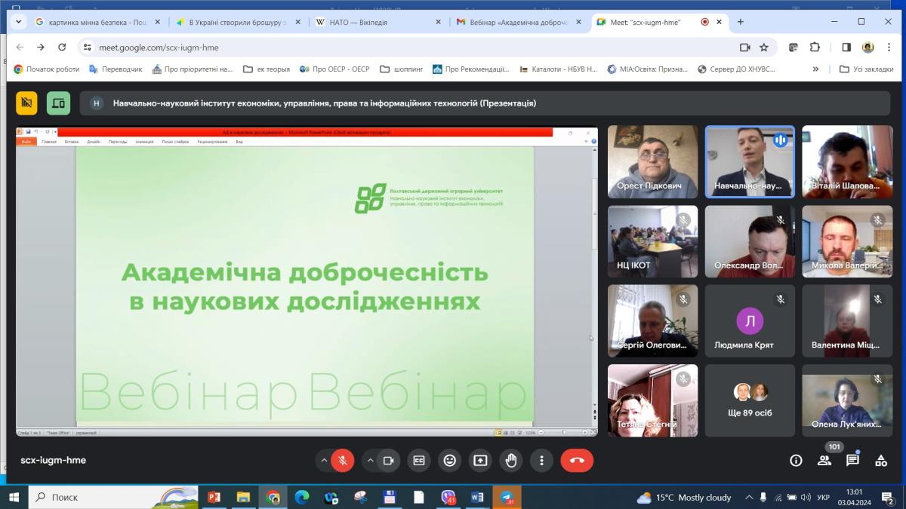This screenshot has width=906, height=509.
Task: Open the three-dot more options menu
Action: coord(541,461)
